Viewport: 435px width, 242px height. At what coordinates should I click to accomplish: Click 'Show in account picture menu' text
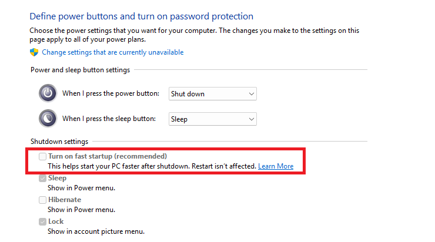(x=96, y=231)
